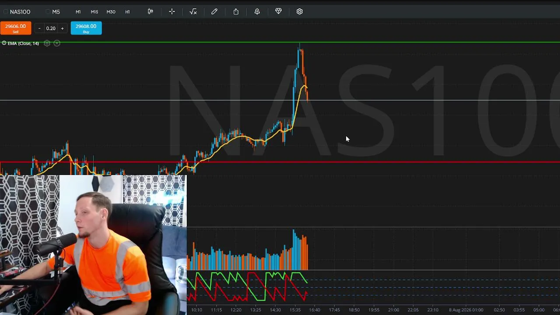Open the candlestick chart type selector
Screen dimensions: 560x315
point(150,11)
